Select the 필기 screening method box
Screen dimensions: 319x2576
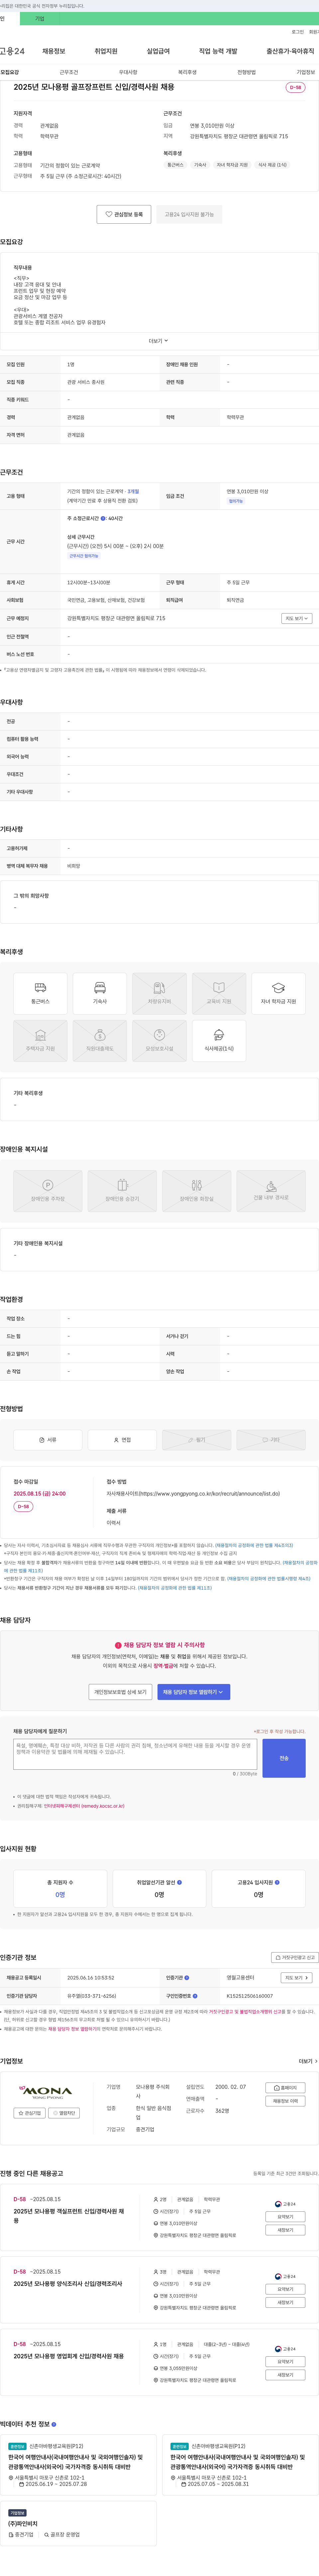pyautogui.click(x=197, y=1440)
